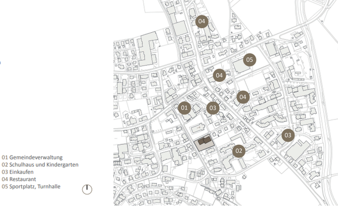Select the highlighted dark brown project building
338x212 pixels.
[204, 140]
